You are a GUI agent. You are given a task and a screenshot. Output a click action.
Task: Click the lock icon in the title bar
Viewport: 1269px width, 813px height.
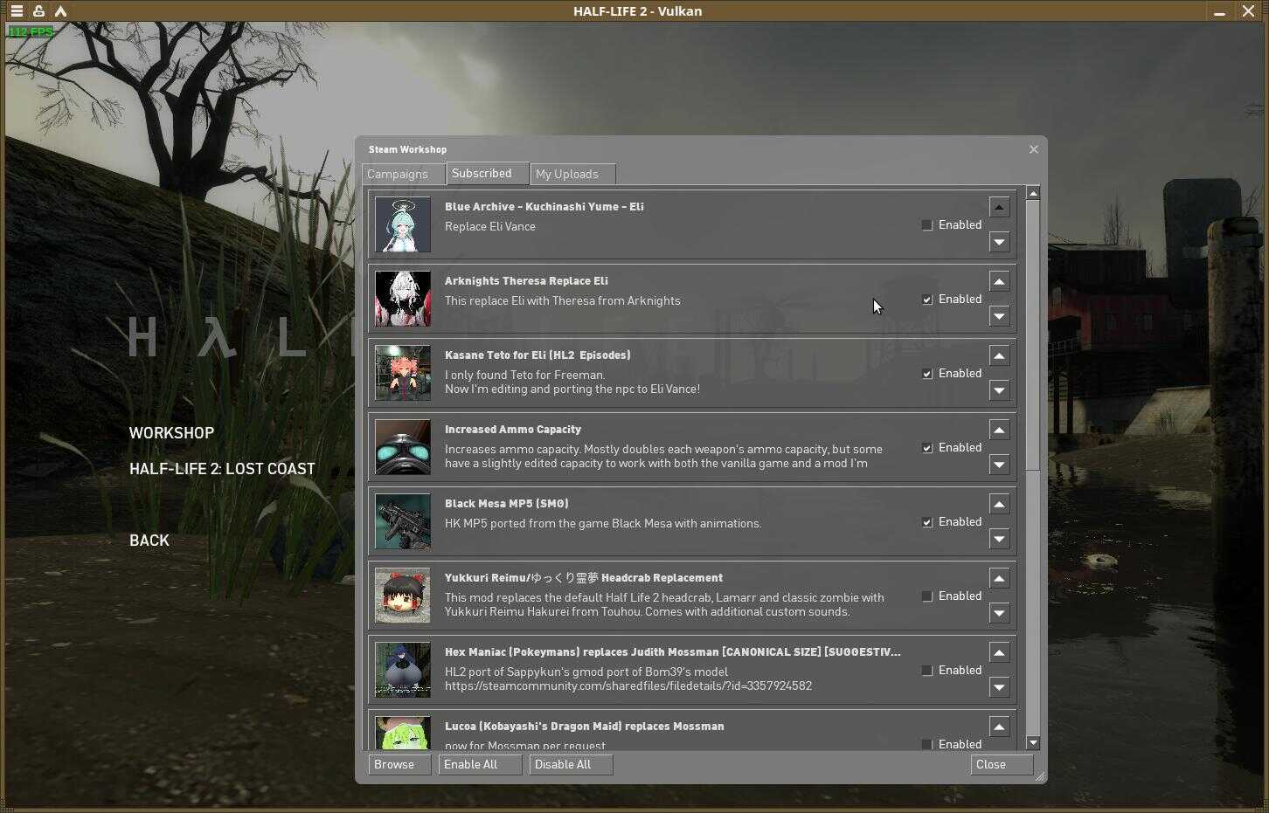38,11
